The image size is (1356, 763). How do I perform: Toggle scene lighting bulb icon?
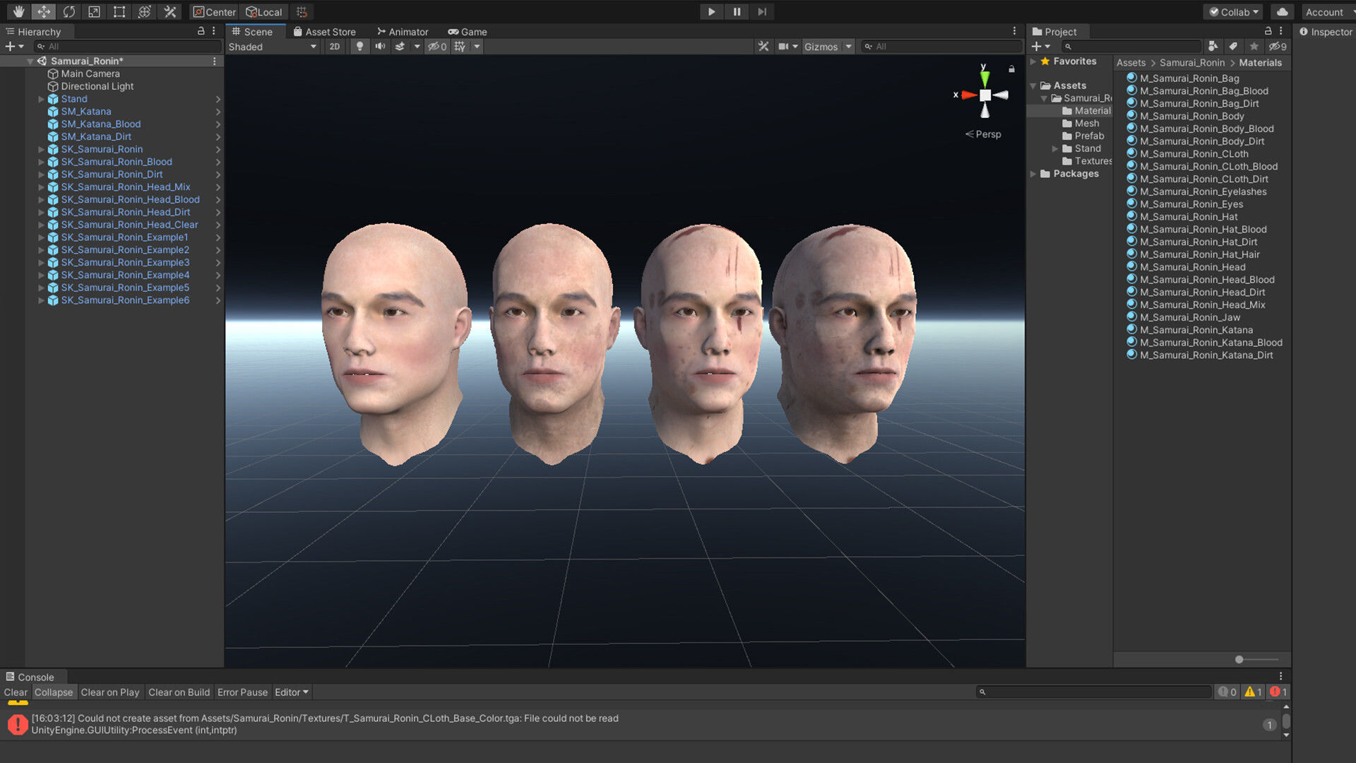(x=359, y=47)
